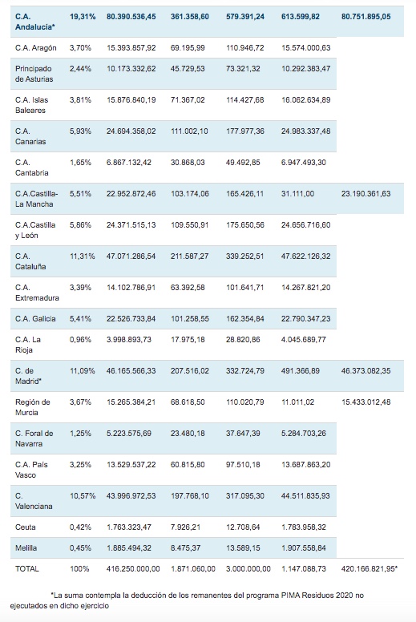Click the C.A. Islas Baleares label
The width and height of the screenshot is (416, 622).
(x=31, y=105)
